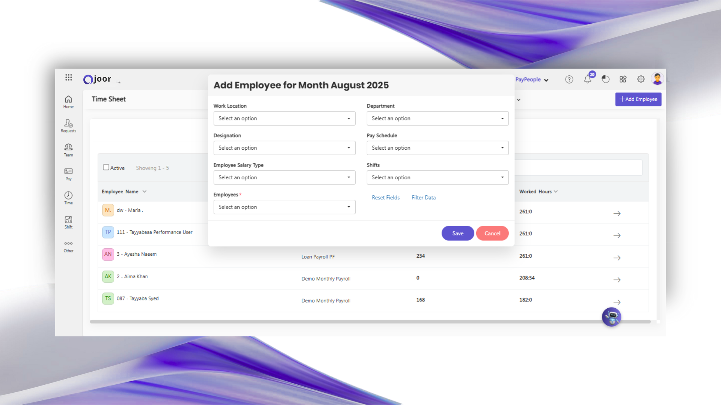Viewport: 721px width, 405px height.
Task: Toggle the Active checkbox
Action: coord(106,167)
